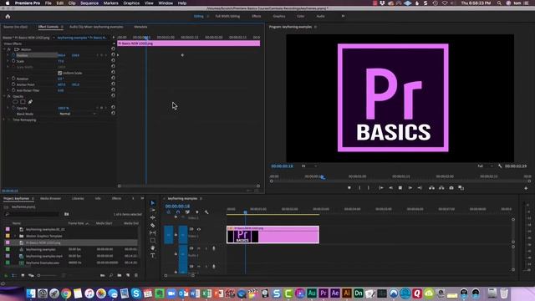
Task: Click the New Bin icon in Project panel
Action: tap(119, 275)
